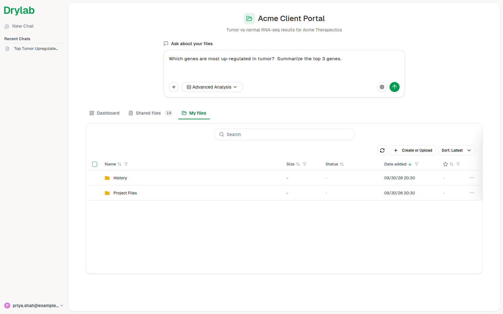Click the 14 badge on Shared files
503x314 pixels.
[x=169, y=113]
